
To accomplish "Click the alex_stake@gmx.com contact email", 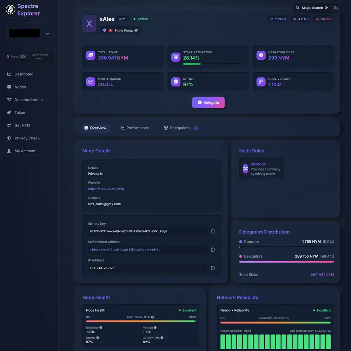I will pyautogui.click(x=104, y=204).
